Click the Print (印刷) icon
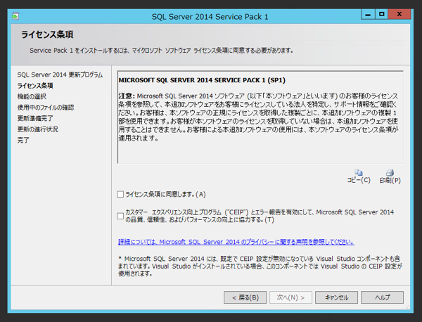 (x=390, y=172)
